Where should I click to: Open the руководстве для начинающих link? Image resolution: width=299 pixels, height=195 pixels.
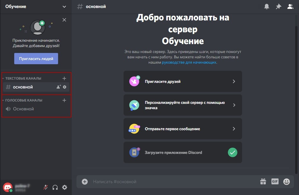coord(189,62)
